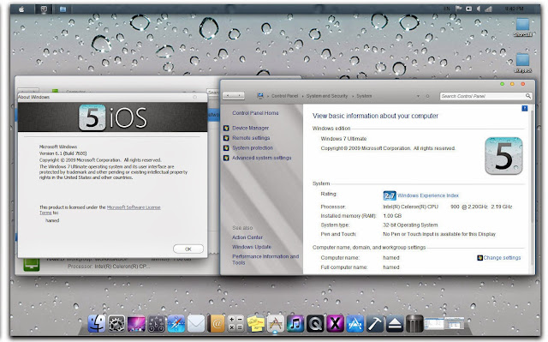
Task: Click the Apple logo in top bar
Action: coord(21,9)
